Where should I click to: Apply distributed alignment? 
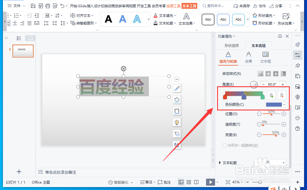click(36, 23)
